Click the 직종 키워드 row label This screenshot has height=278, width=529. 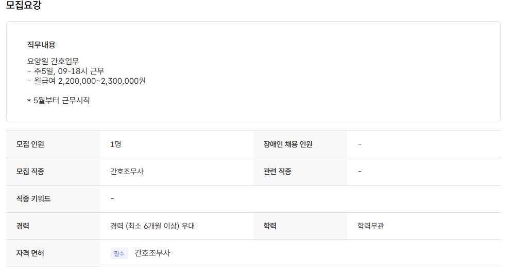33,199
